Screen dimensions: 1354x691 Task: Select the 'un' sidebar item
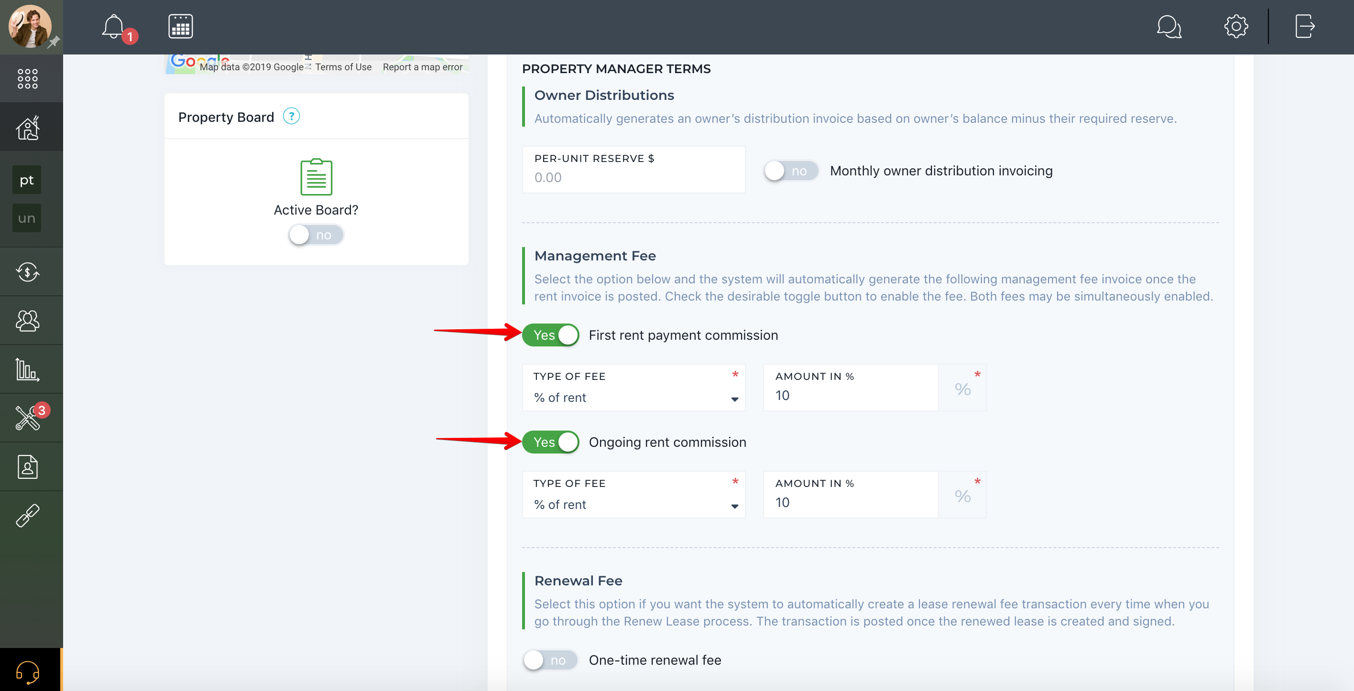(27, 218)
